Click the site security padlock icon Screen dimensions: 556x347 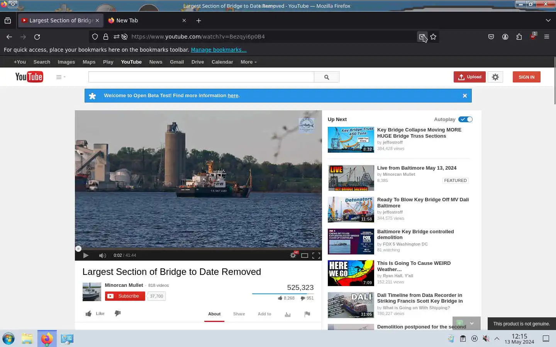click(106, 37)
